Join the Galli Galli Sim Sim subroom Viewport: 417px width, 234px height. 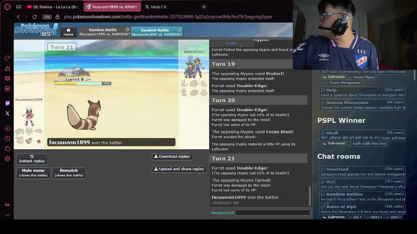tap(367, 143)
